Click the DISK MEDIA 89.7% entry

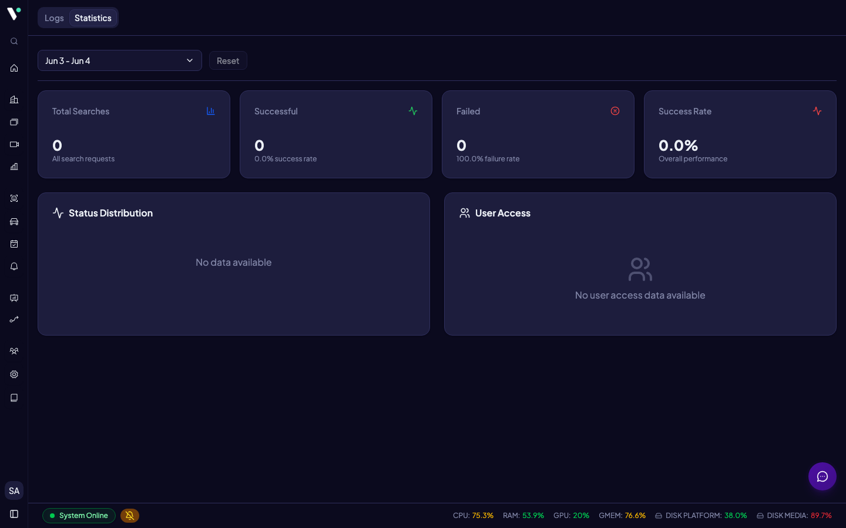(x=794, y=516)
